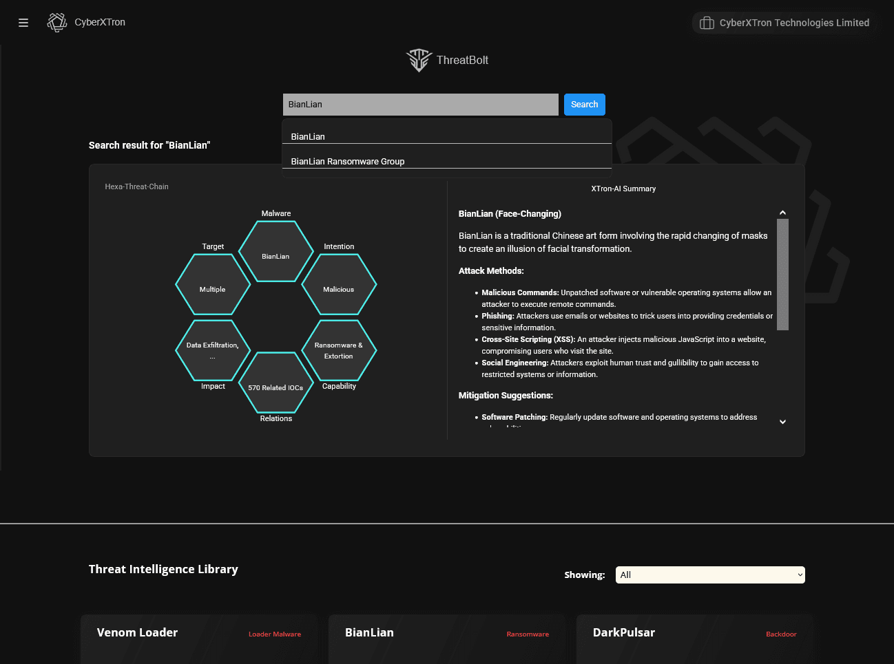Click the building icon beside CyberXTron Technologies Limited
Viewport: 894px width, 664px height.
(x=707, y=22)
